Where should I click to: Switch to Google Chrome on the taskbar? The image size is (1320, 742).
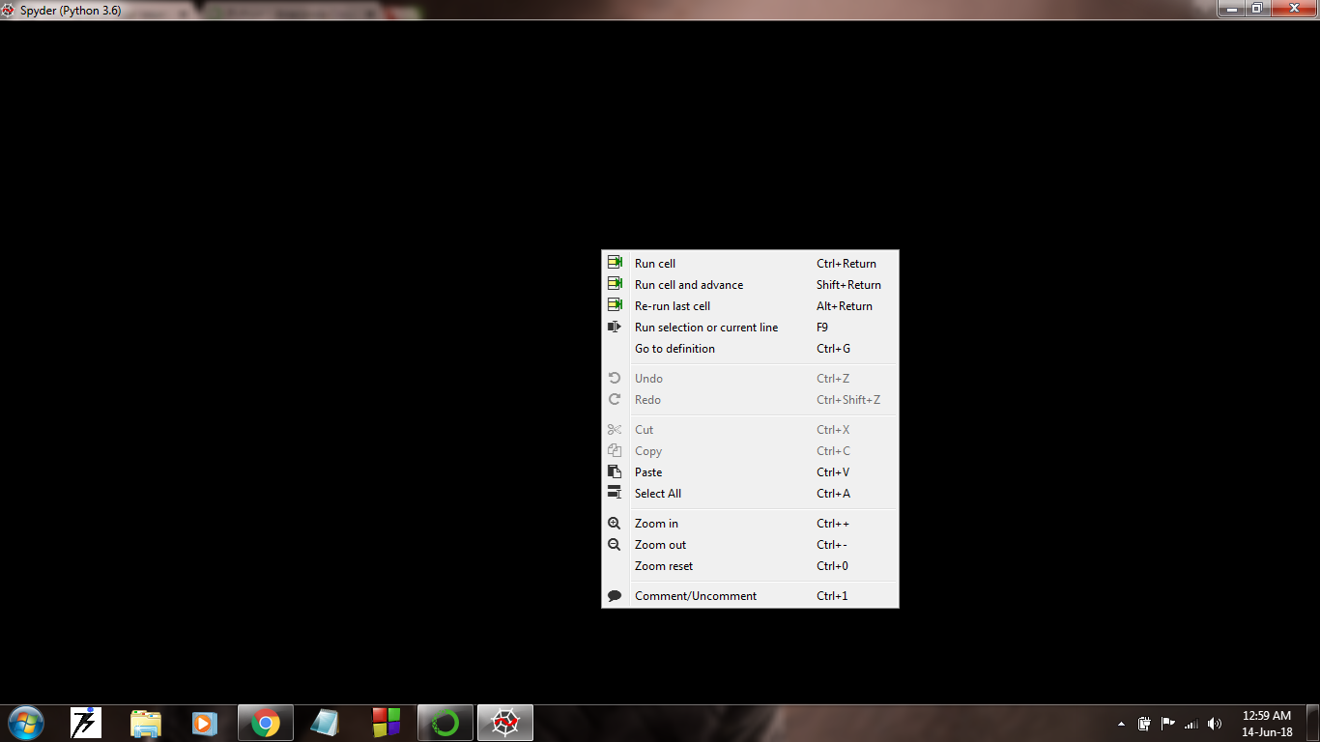265,723
